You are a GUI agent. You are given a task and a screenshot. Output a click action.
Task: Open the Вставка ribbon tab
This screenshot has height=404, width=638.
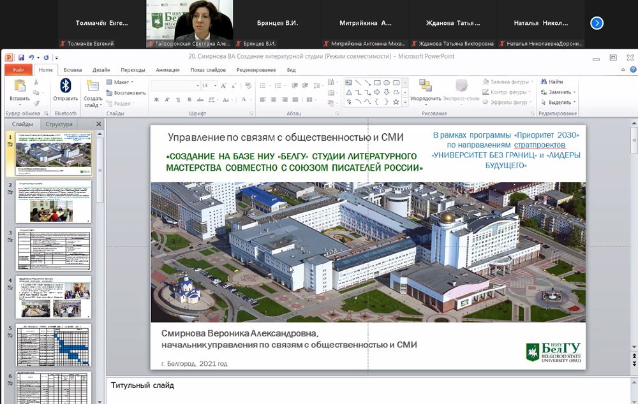pyautogui.click(x=73, y=70)
